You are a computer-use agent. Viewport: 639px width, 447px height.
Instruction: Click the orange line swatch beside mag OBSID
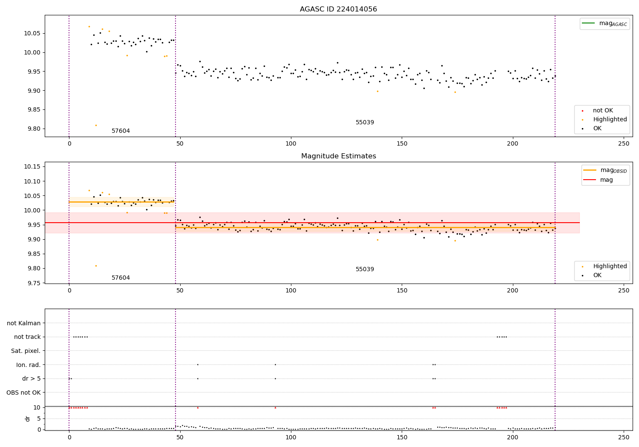(590, 170)
